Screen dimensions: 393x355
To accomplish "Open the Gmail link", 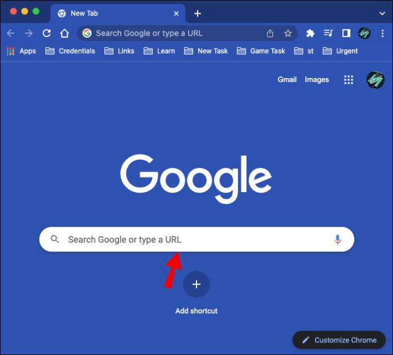I will point(287,79).
